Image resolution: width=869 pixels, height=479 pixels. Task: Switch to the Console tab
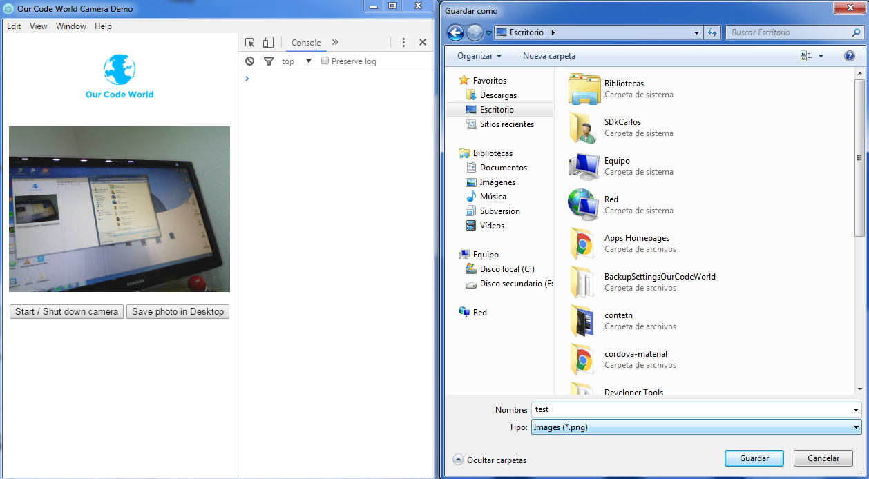306,43
